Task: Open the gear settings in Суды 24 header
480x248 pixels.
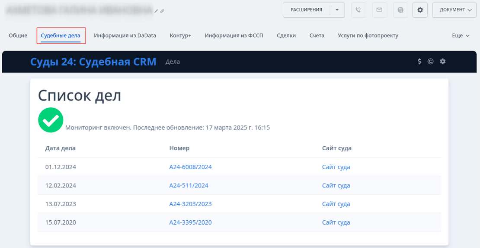Action: 442,61
